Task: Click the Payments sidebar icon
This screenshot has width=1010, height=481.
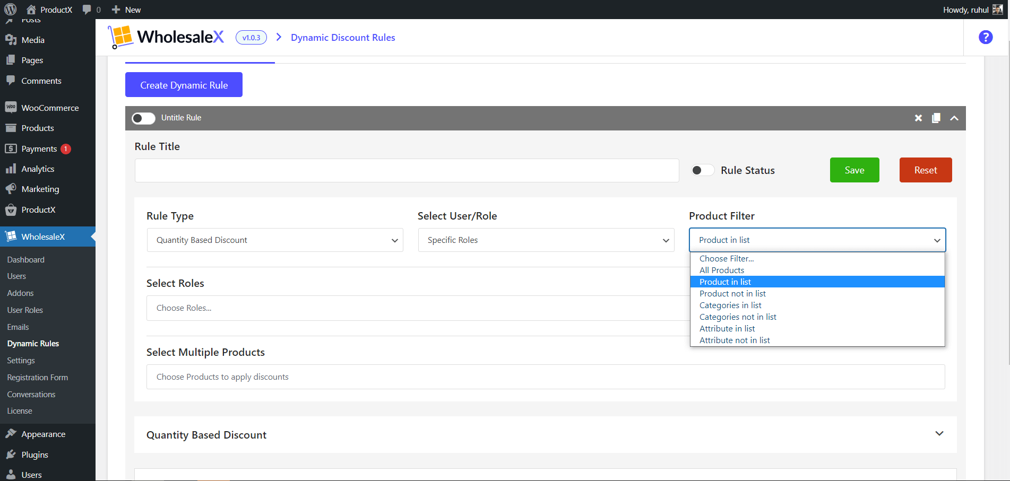Action: pyautogui.click(x=11, y=148)
